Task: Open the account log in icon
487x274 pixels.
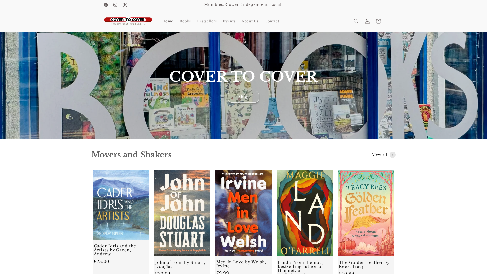Action: pos(367,21)
